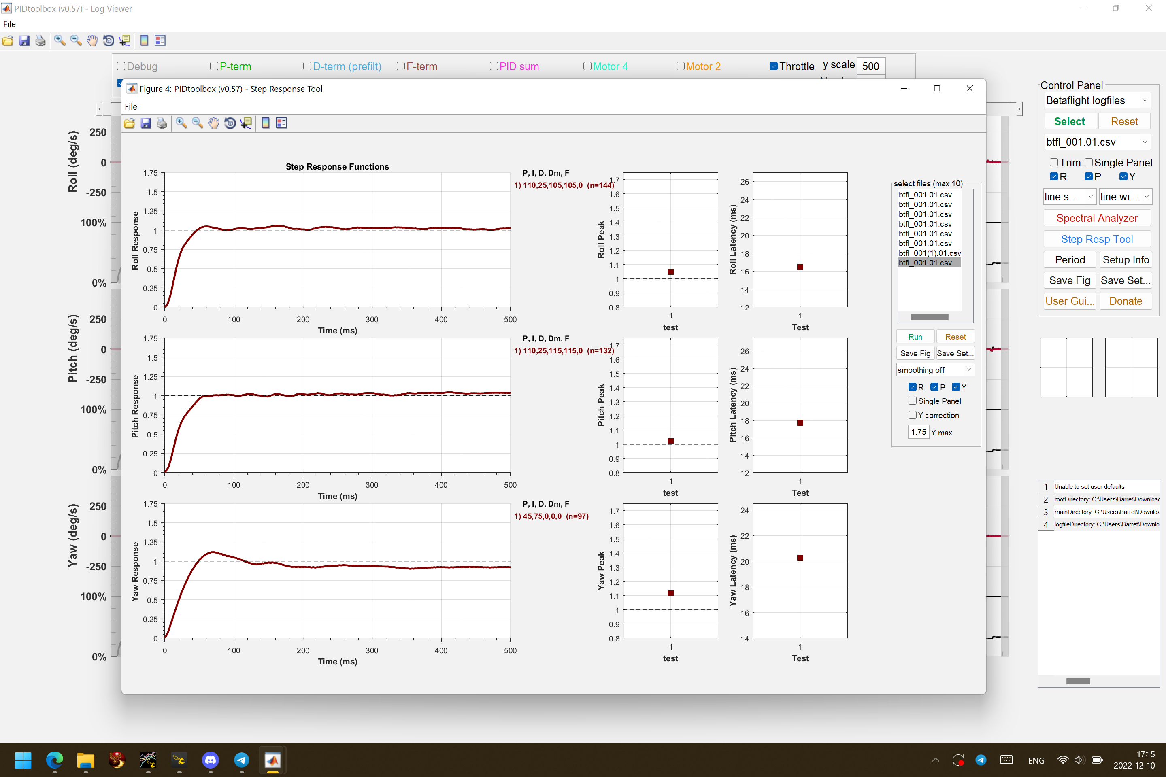The height and width of the screenshot is (777, 1166).
Task: Click y scale input field
Action: pyautogui.click(x=870, y=66)
